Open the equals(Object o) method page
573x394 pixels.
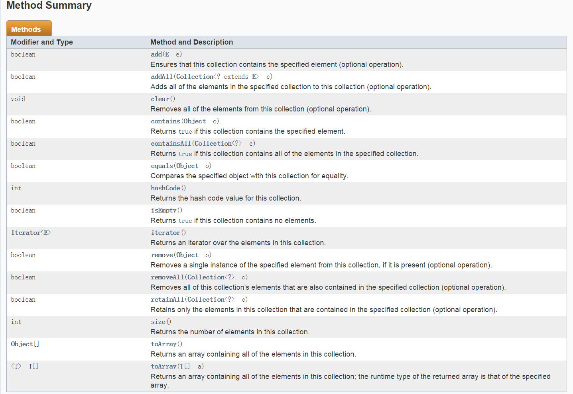[x=161, y=166]
